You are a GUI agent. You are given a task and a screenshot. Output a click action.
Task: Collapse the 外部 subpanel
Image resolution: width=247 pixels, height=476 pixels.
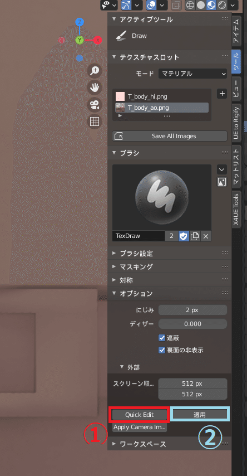click(122, 367)
